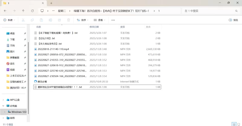Navigate back with the back arrow
Screen dimensions: 242x126
pyautogui.click(x=5, y=11)
